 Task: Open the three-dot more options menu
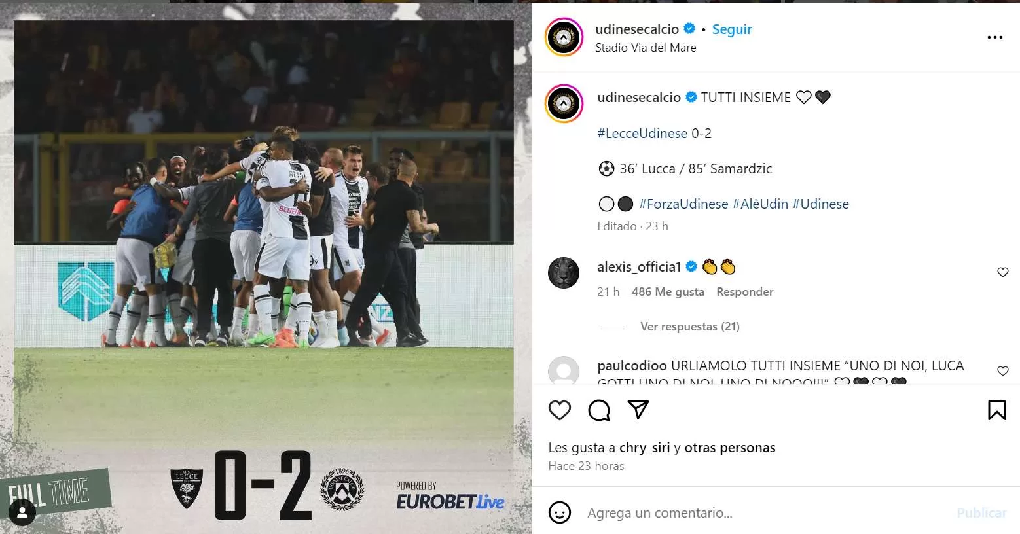(994, 37)
